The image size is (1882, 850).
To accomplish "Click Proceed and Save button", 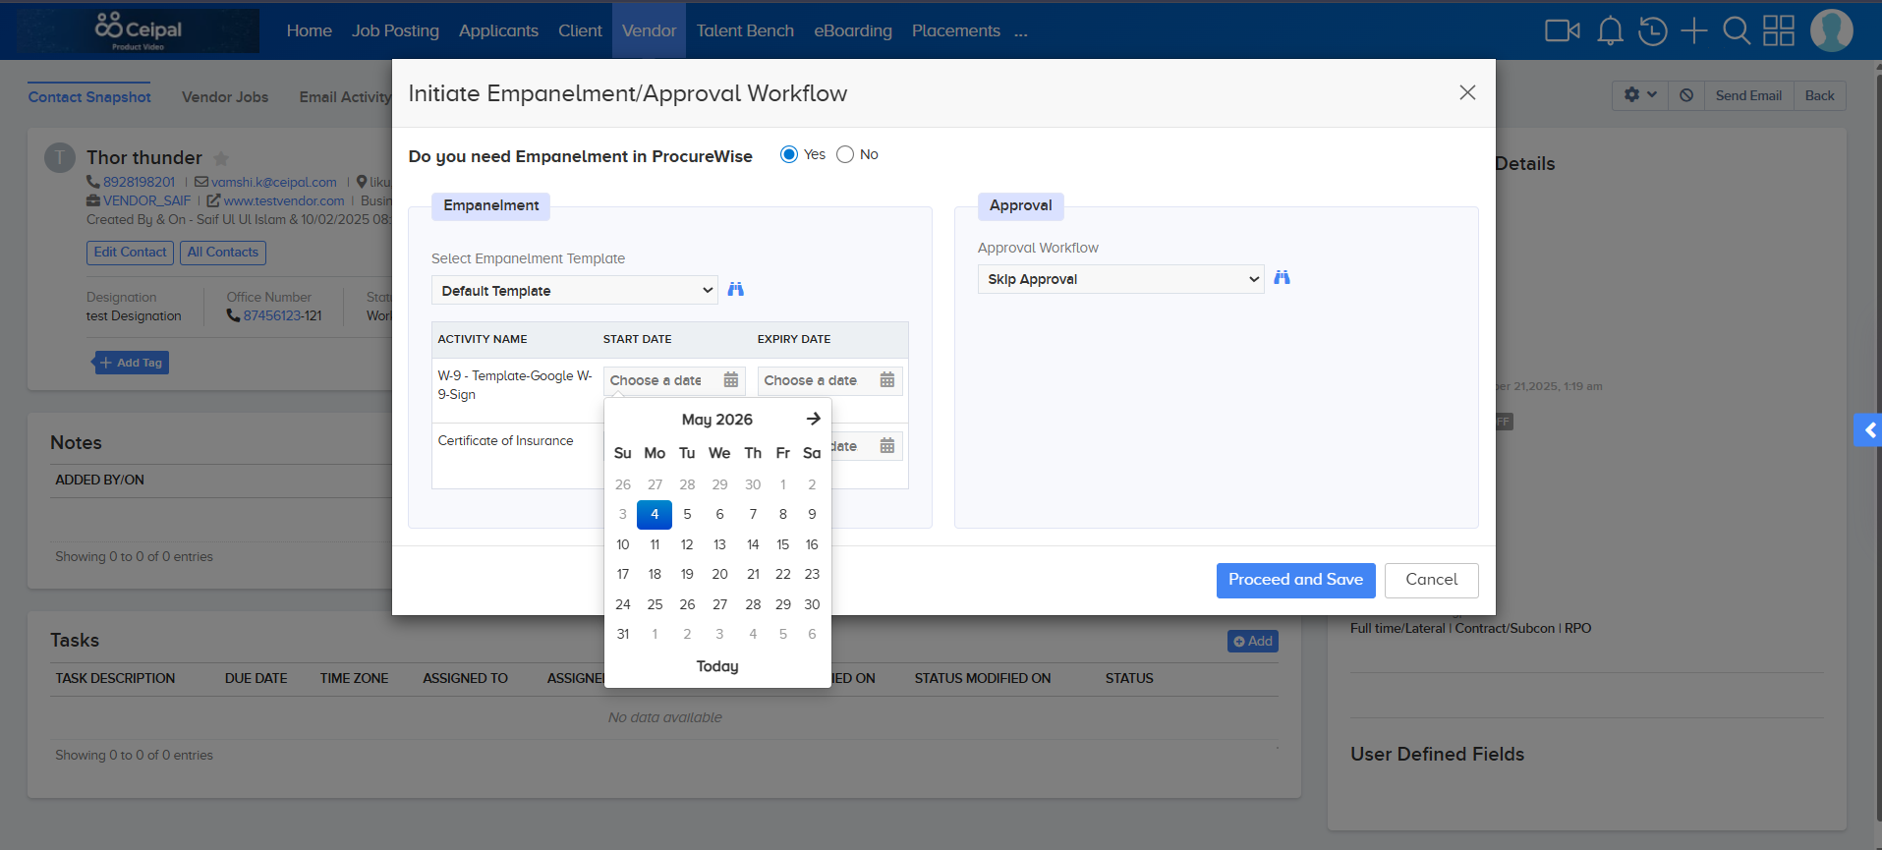I will point(1295,580).
